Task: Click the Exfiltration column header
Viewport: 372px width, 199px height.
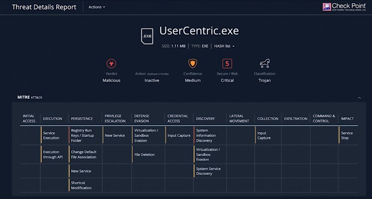Action: click(x=295, y=118)
